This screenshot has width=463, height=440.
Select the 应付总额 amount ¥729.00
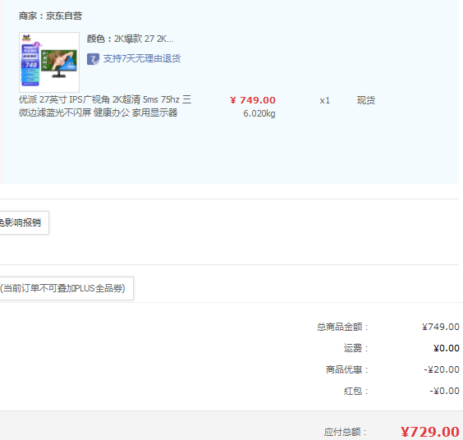click(430, 432)
